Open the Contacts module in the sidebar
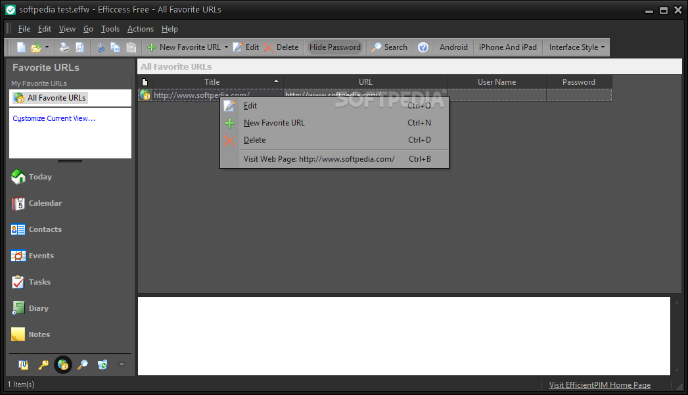The height and width of the screenshot is (395, 688). [x=36, y=229]
